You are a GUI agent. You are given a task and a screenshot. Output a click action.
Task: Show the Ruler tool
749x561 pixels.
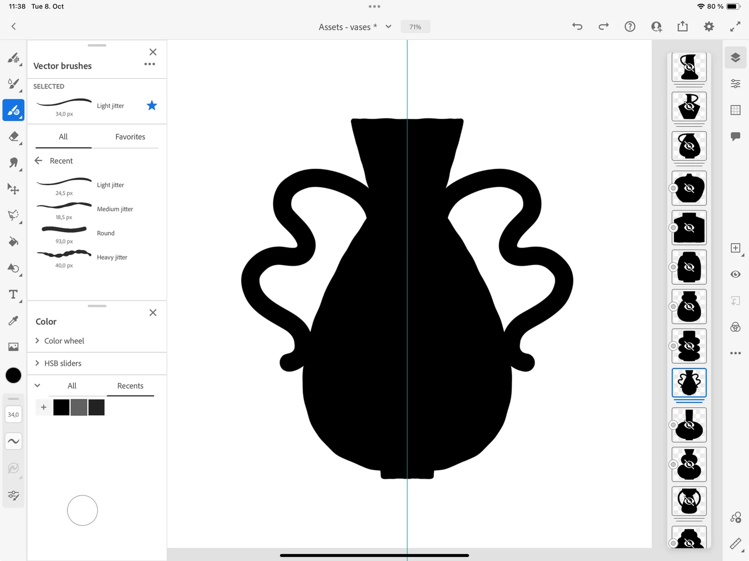pos(735,543)
